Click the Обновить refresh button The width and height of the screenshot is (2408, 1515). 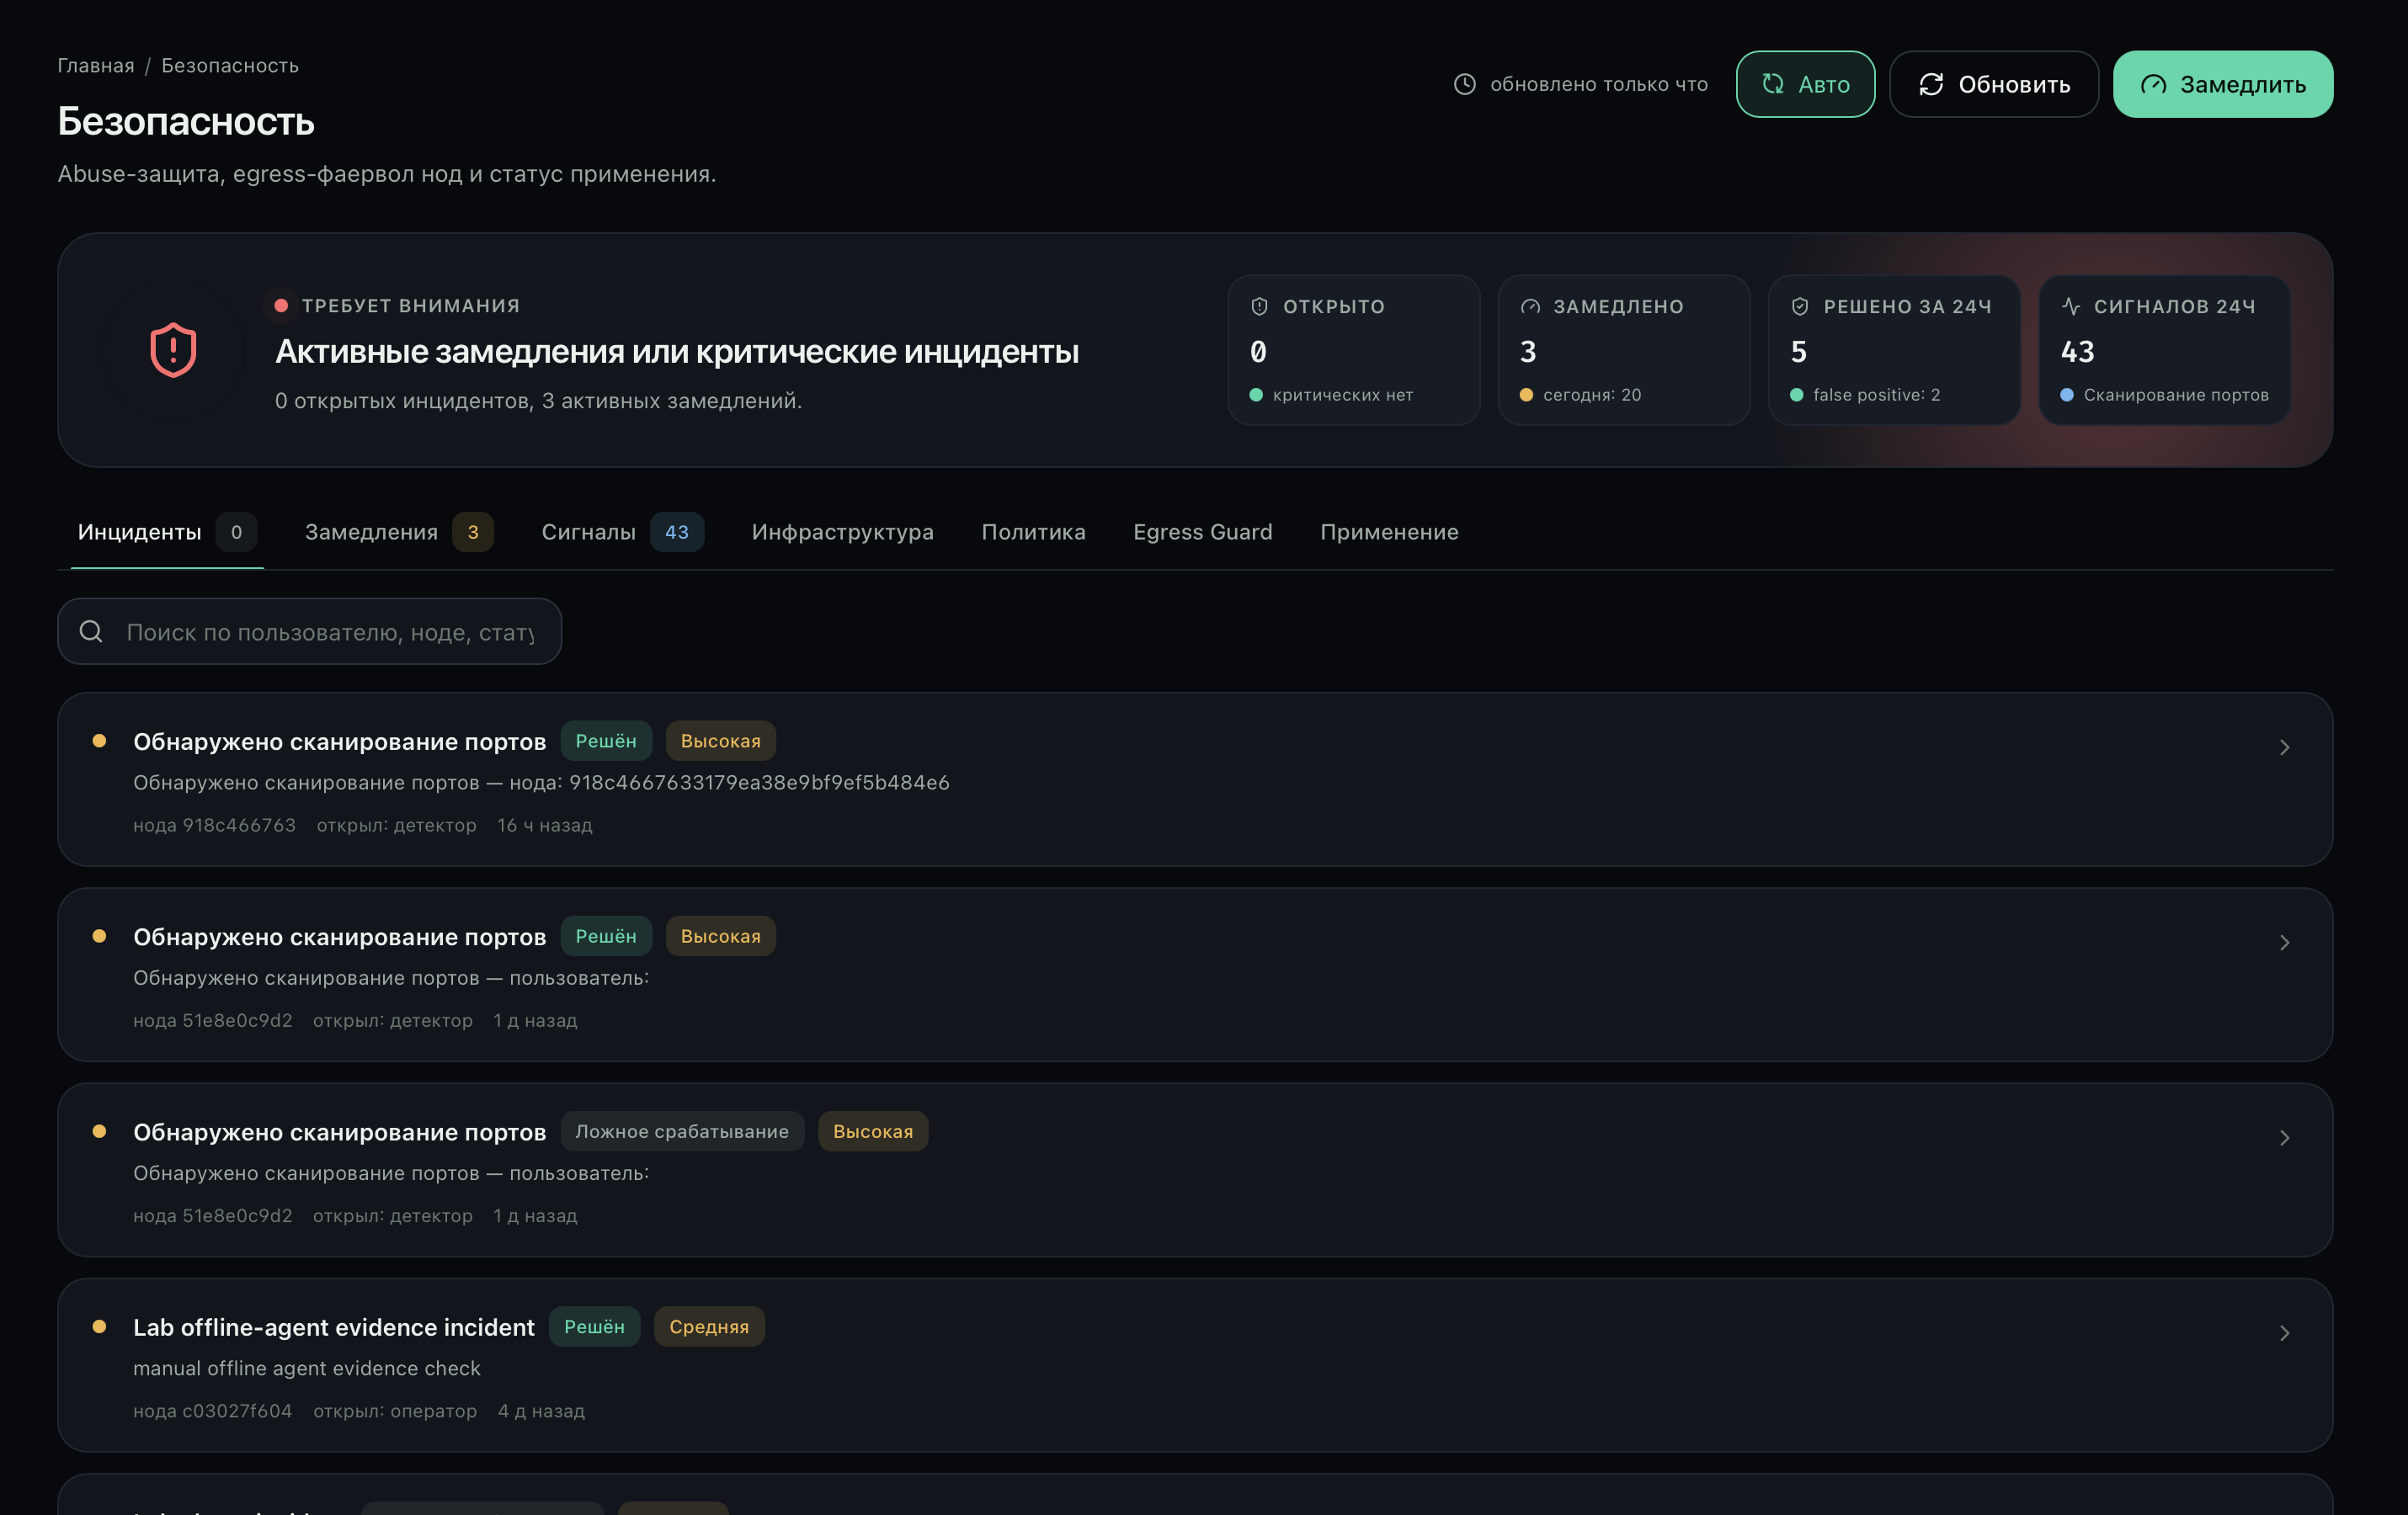coord(1994,84)
